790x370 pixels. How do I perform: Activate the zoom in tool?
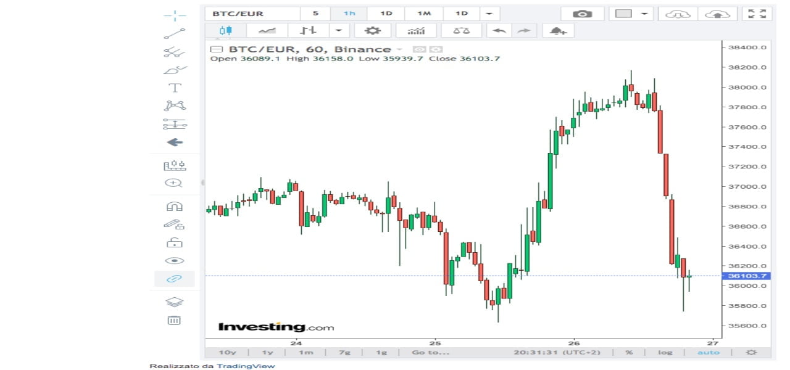[x=175, y=183]
